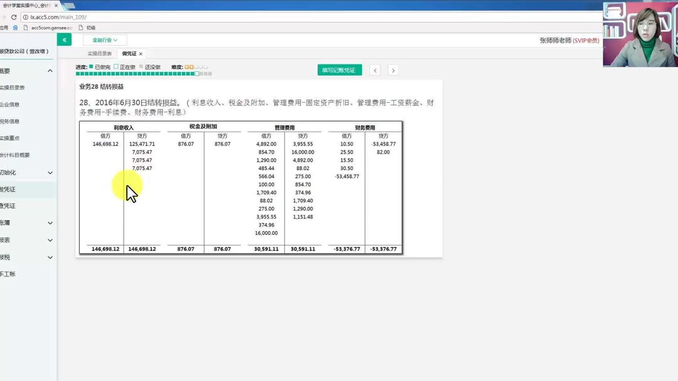Collapse the sidebar with the « icon

tap(63, 39)
